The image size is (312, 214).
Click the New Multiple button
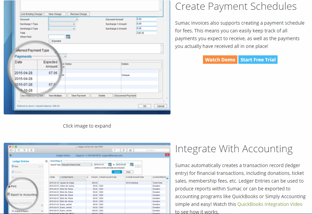click(x=55, y=96)
